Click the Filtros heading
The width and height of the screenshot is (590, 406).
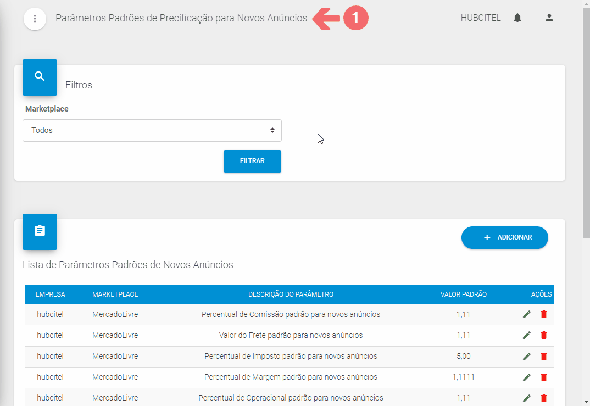point(79,85)
